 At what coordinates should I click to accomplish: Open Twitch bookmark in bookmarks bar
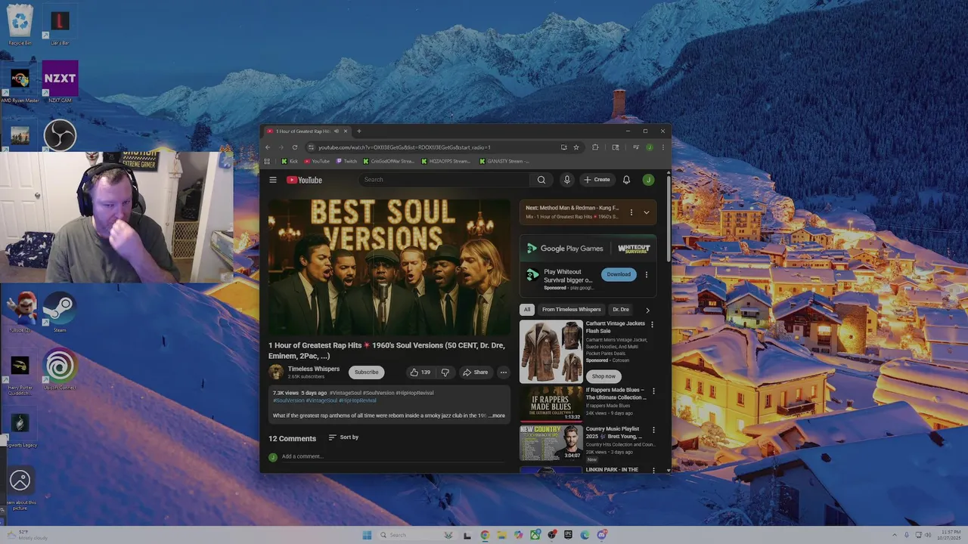pos(346,161)
